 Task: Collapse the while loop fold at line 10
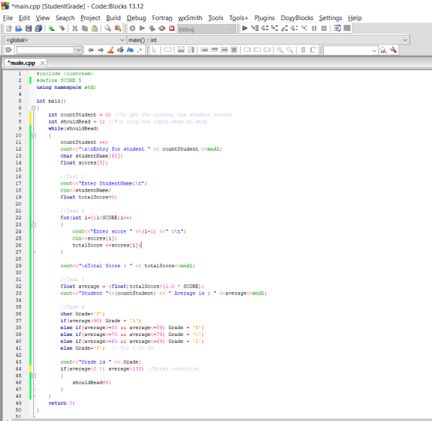pos(33,135)
